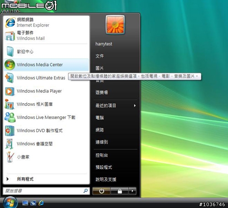Click the Windows 會議空間 label

35,144
